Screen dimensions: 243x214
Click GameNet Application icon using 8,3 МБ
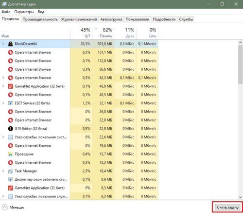click(11, 188)
